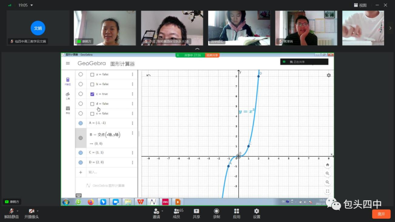Open more options for row a = false
The width and height of the screenshot is (395, 222).
(132, 74)
